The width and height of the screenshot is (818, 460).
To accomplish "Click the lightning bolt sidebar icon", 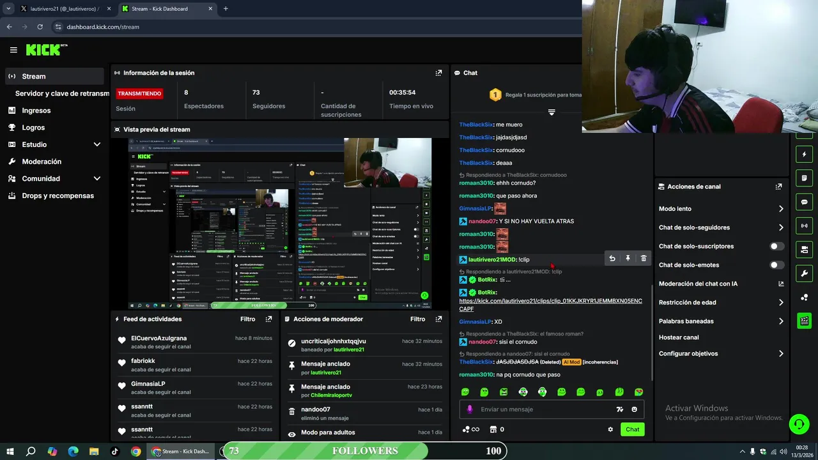I will 804,154.
